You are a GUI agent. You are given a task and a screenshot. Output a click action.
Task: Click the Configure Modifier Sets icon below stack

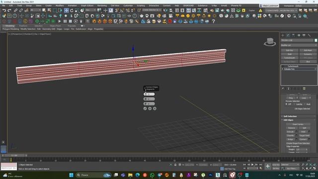pos(304,89)
